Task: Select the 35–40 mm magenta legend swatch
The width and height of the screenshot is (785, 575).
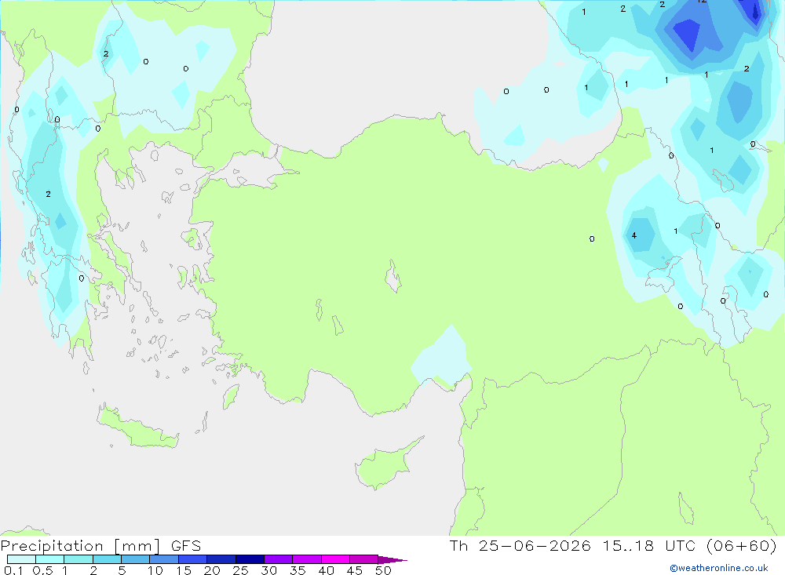Action: pyautogui.click(x=306, y=559)
